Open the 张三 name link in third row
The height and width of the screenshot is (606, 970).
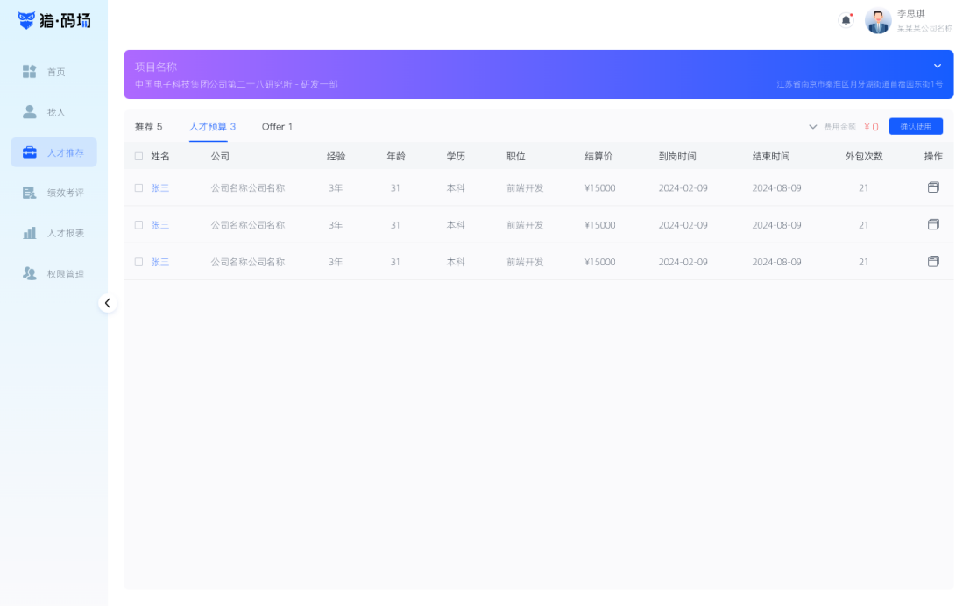point(159,262)
